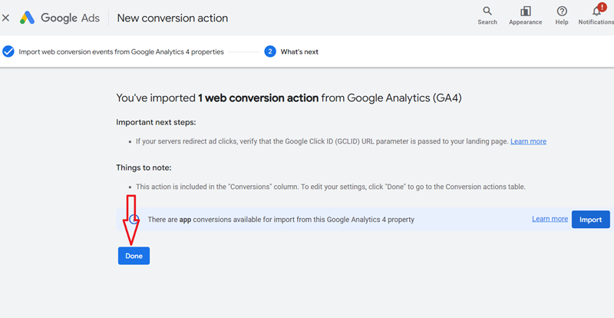
Task: Open Learn more link beside Import button
Action: point(550,219)
